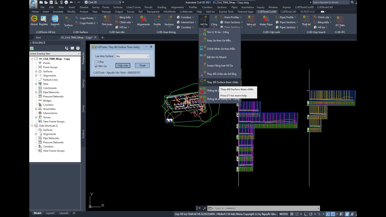Image resolution: width=386 pixels, height=217 pixels.
Task: Toggle ortho mode in status bar
Action: coord(306,214)
